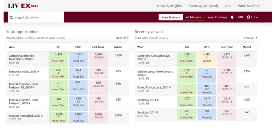View all recently viewed wines

(x=250, y=38)
